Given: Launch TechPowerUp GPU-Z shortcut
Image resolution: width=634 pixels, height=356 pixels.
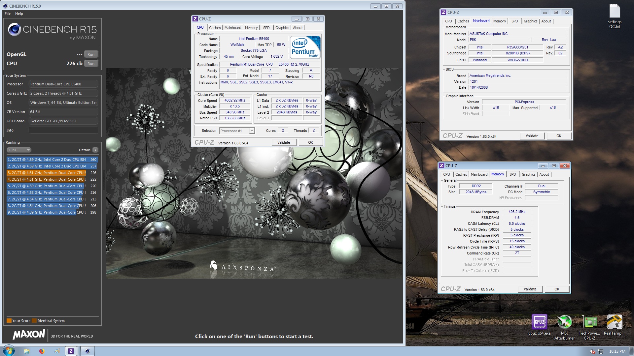Looking at the screenshot, I should [x=589, y=327].
